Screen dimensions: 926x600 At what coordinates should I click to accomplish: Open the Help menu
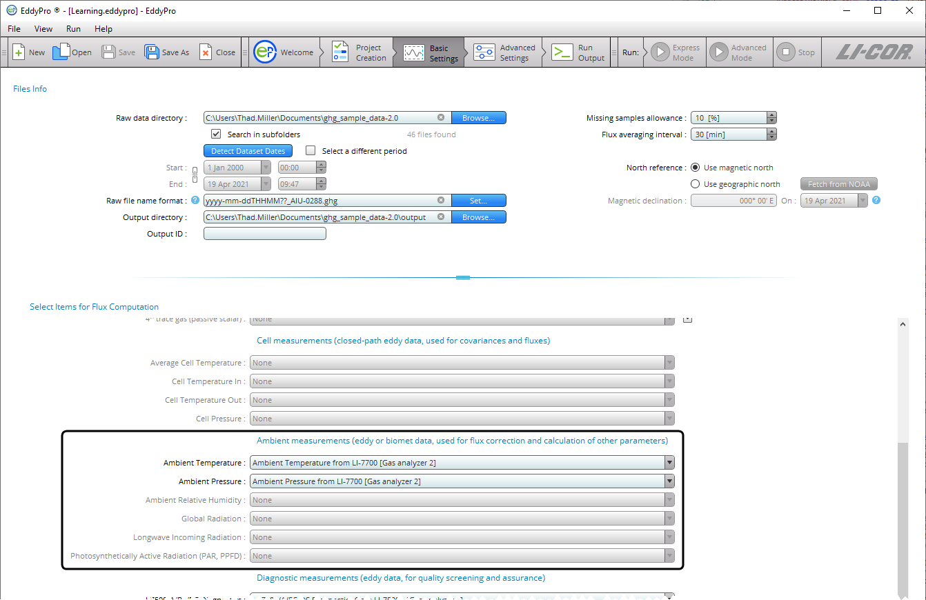104,29
